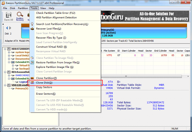
Task: Click the NUM indicator in status bar
Action: point(175,129)
